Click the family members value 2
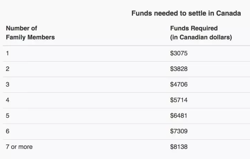Image resolution: width=250 pixels, height=159 pixels. 8,69
